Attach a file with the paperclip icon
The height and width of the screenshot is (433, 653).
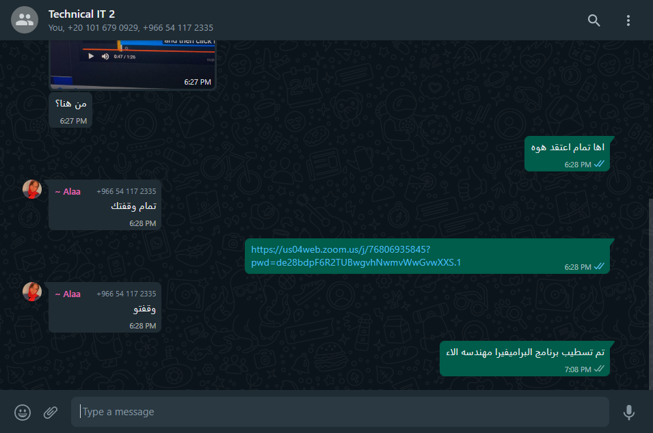(51, 413)
